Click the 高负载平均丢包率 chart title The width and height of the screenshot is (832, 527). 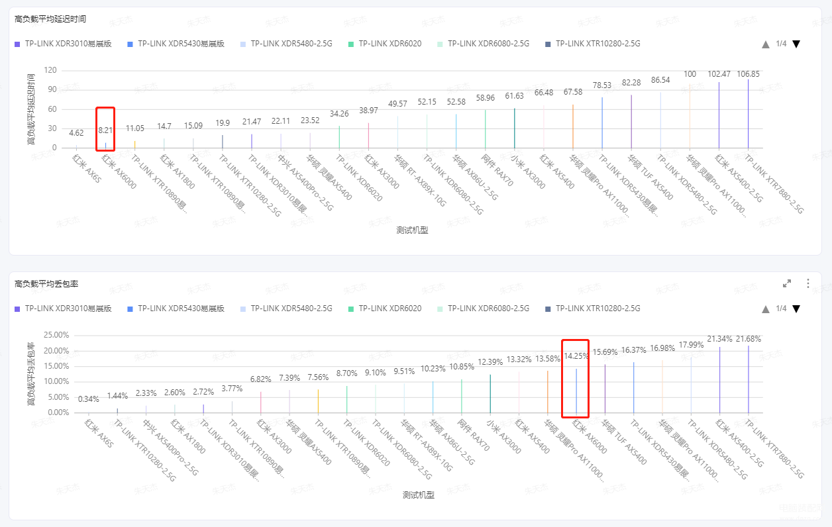pyautogui.click(x=46, y=283)
